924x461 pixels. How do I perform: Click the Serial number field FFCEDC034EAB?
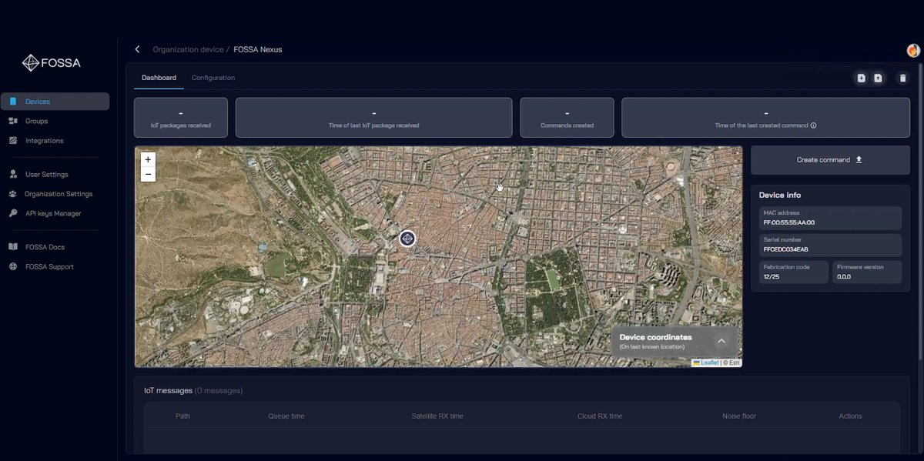pyautogui.click(x=830, y=245)
